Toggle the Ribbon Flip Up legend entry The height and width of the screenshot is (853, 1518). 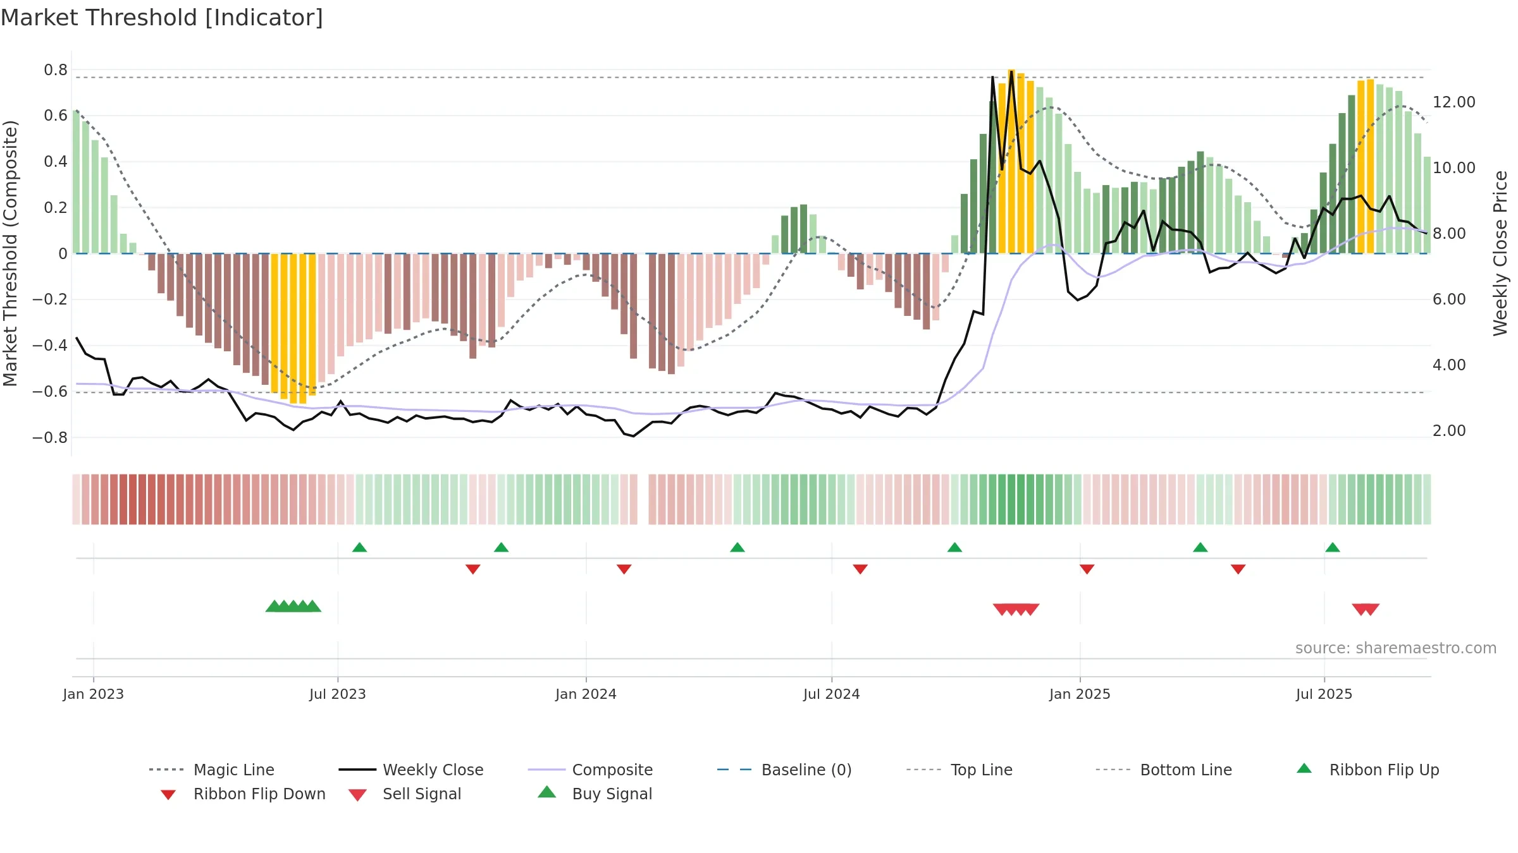coord(1367,770)
